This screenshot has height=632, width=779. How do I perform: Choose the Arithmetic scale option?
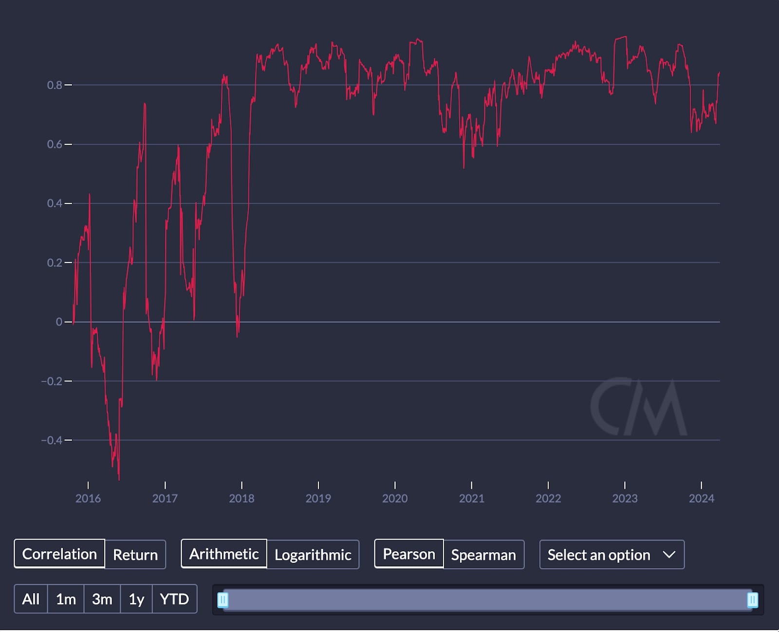[x=224, y=554]
